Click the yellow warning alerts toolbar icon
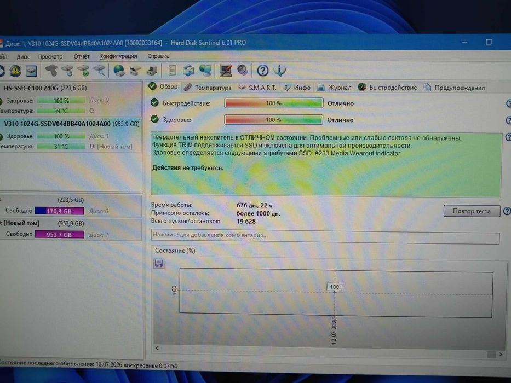This screenshot has height=383, width=511. [15, 71]
